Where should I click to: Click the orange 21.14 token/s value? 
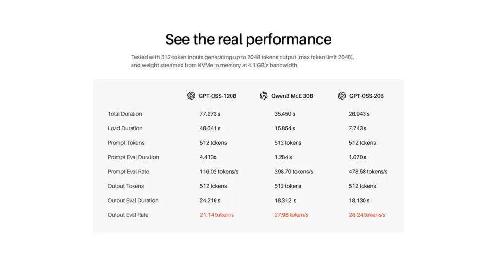216,215
